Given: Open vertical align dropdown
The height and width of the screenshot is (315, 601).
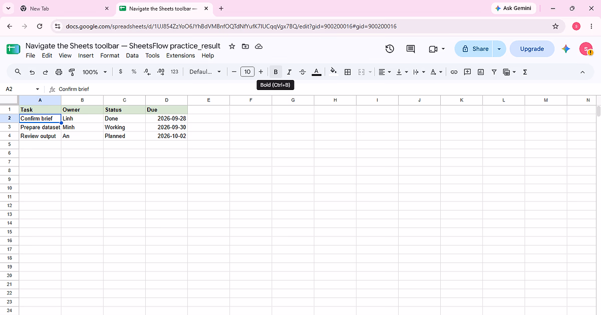Looking at the screenshot, I should coord(402,72).
